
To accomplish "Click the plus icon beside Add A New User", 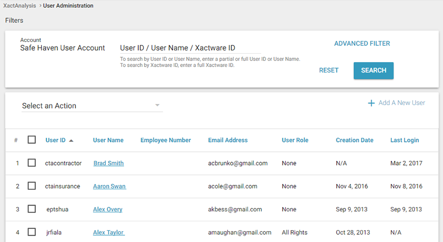I will 372,103.
